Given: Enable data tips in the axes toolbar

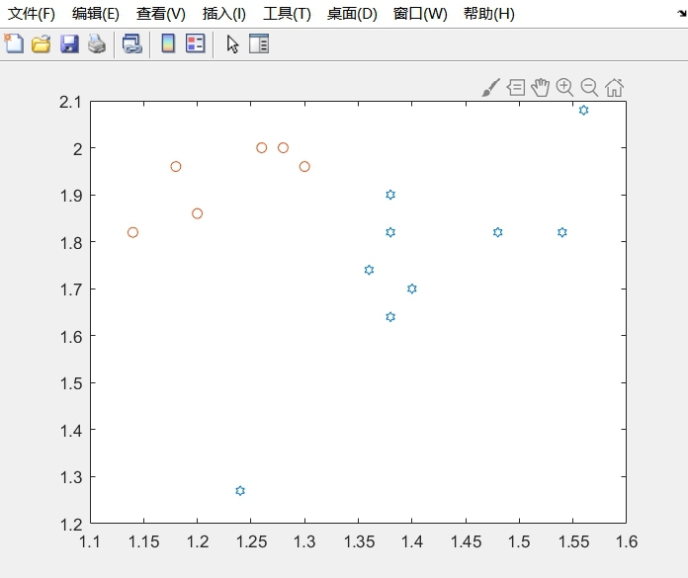Looking at the screenshot, I should tap(515, 88).
